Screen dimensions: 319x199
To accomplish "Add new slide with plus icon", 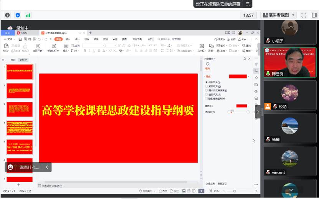I will (18, 185).
